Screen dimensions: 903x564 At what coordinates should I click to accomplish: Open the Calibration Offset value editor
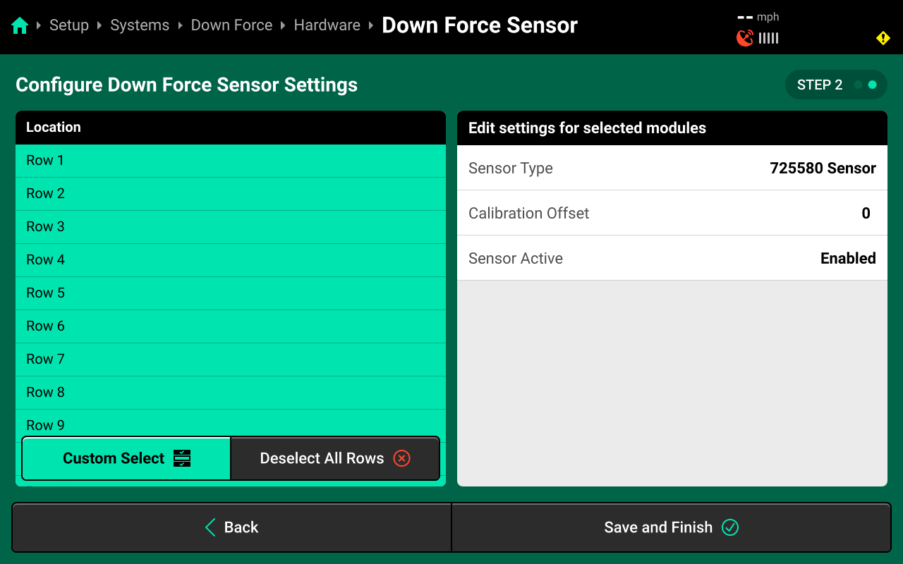(672, 213)
